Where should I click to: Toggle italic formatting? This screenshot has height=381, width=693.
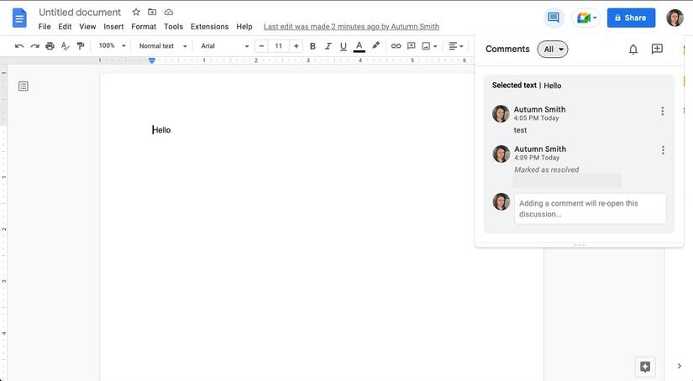(328, 46)
